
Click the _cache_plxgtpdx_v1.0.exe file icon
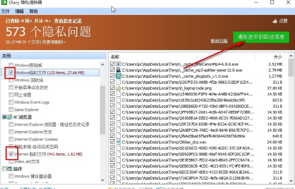(119, 76)
